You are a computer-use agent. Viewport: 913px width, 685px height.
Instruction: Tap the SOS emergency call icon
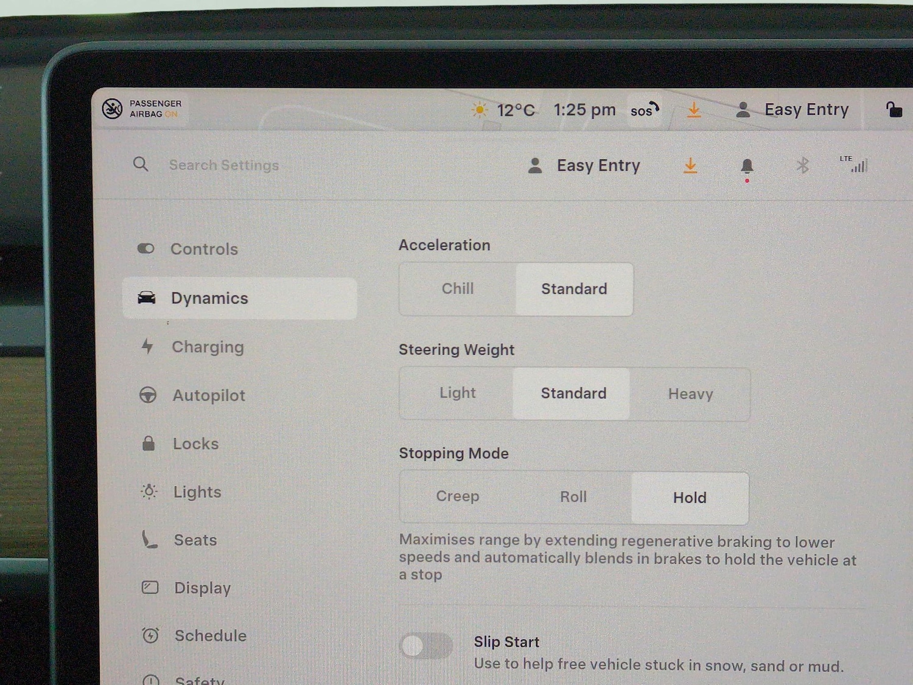[645, 110]
